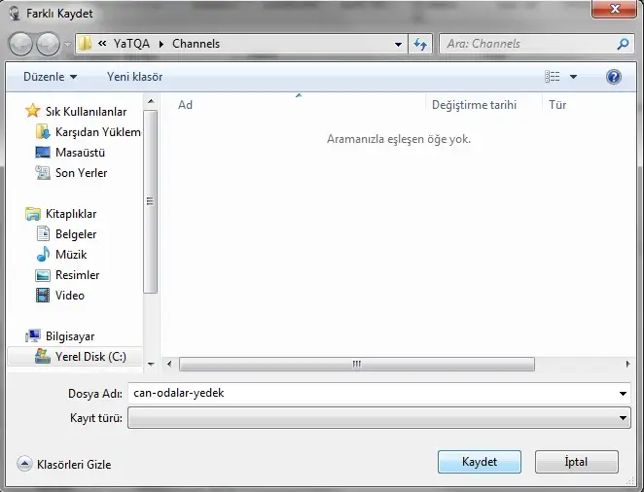Click the change view icon
Screen dimensions: 644x492
[x=552, y=77]
